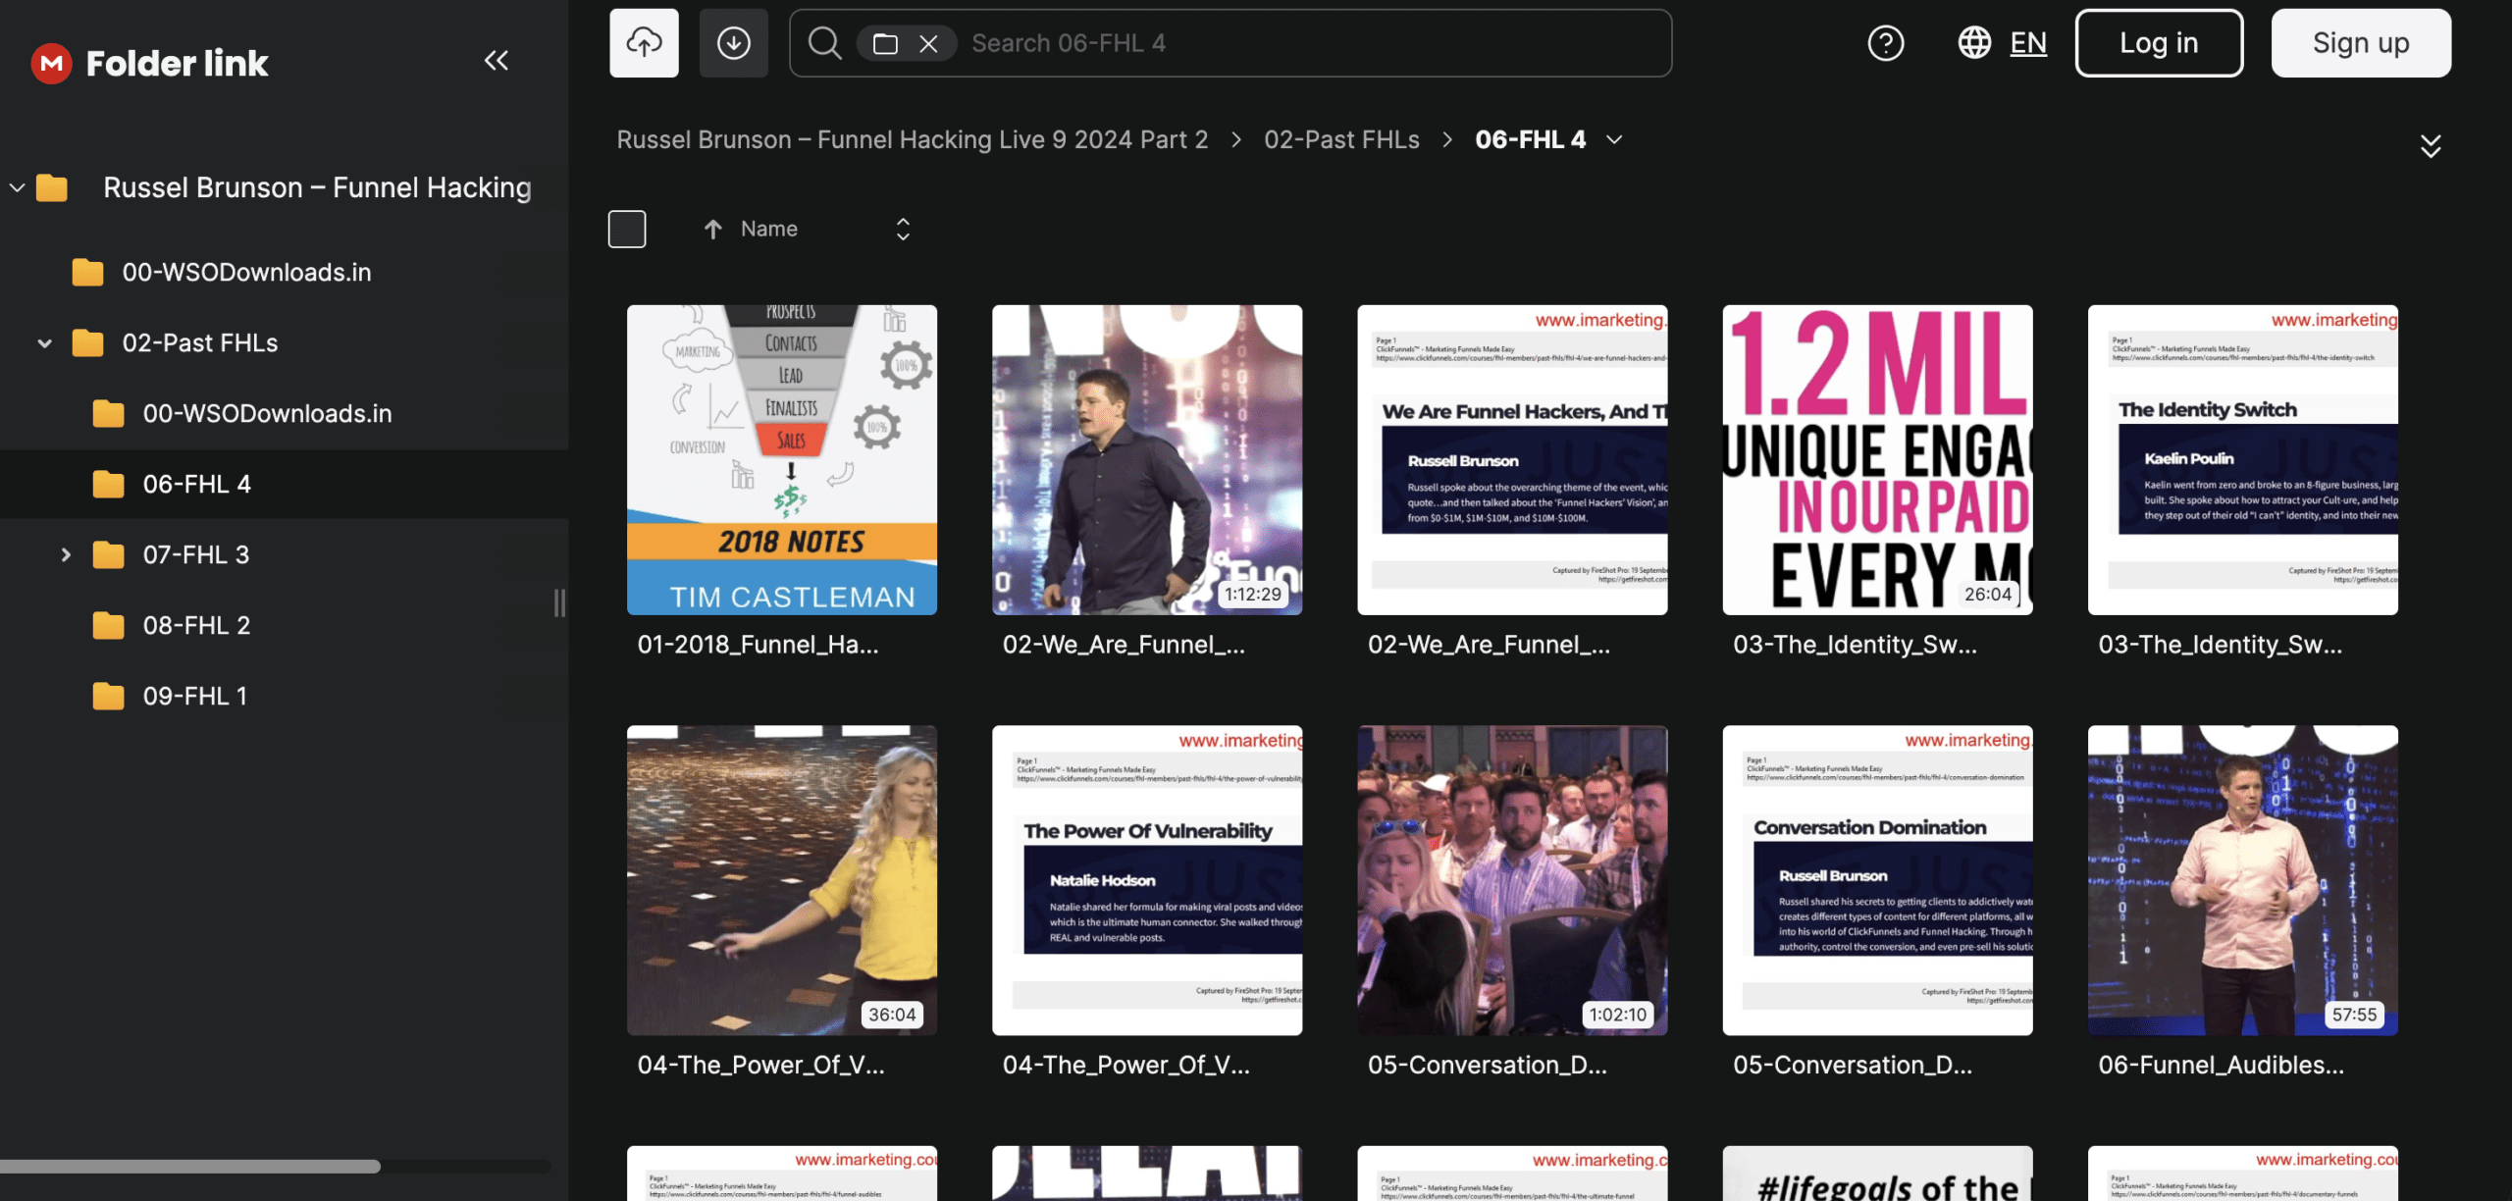The image size is (2512, 1201).
Task: Click the double-chevron expand icon below Sign up
Action: [x=2431, y=146]
